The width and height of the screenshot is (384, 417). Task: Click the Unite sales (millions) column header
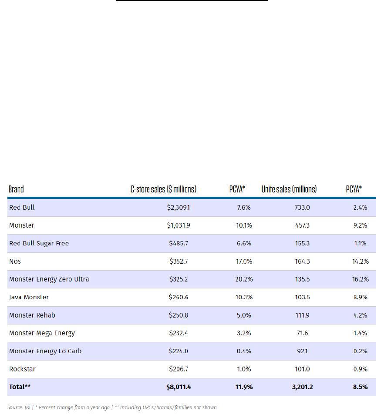click(x=289, y=189)
